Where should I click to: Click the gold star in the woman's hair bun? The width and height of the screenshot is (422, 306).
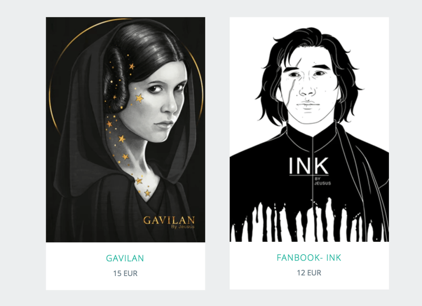click(132, 66)
